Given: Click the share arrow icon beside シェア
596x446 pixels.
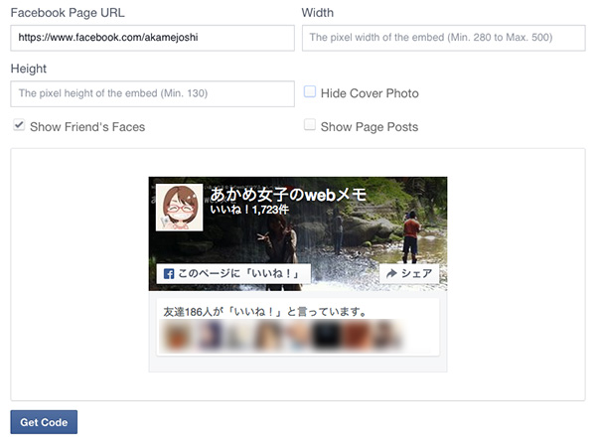Looking at the screenshot, I should pos(391,273).
